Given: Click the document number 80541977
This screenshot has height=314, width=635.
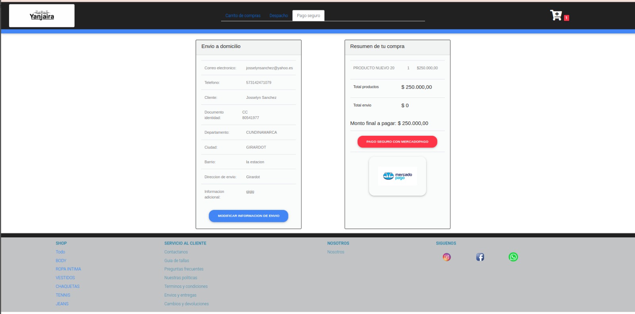Looking at the screenshot, I should point(250,118).
